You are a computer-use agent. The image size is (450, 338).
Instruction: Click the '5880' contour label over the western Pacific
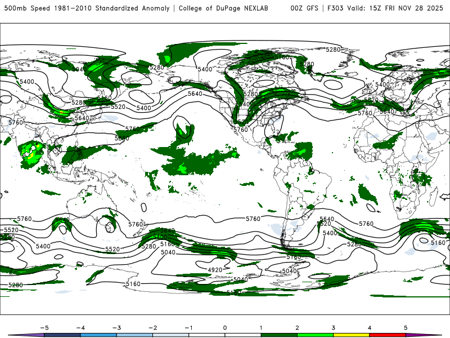[x=122, y=138]
